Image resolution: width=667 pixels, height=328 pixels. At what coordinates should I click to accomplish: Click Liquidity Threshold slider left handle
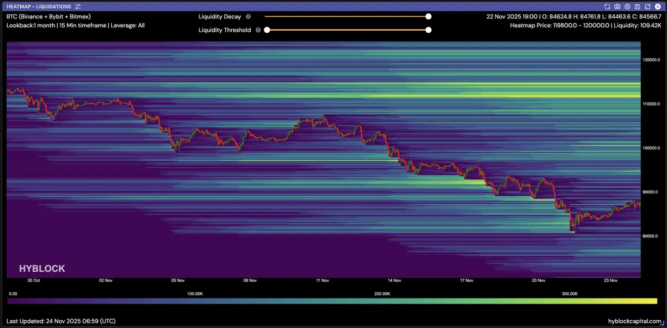267,30
